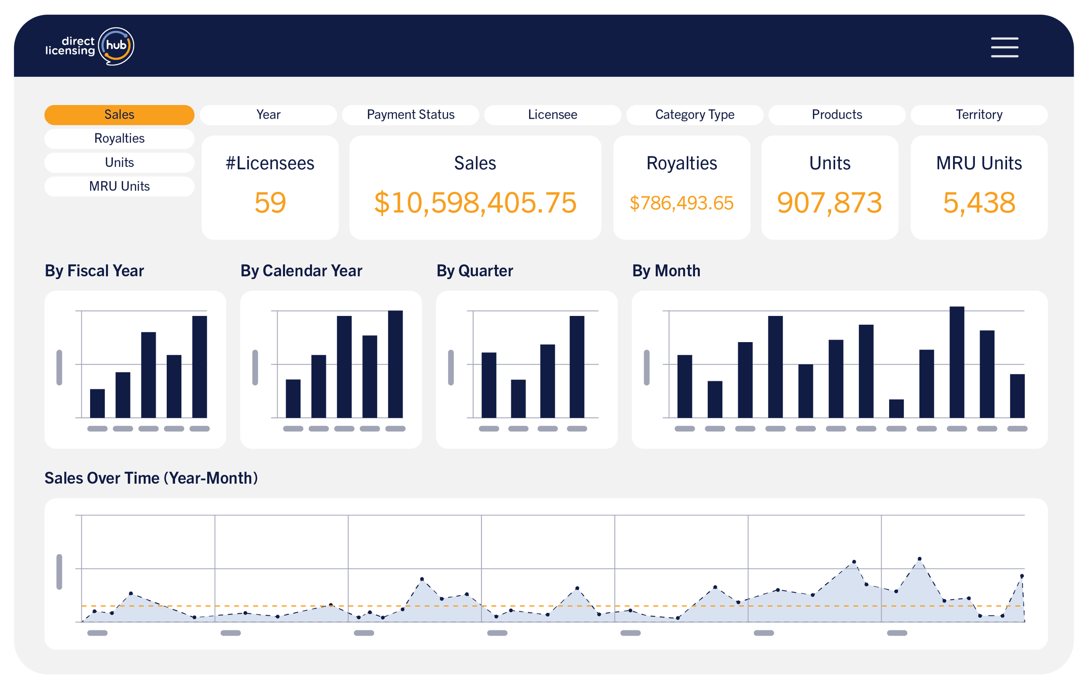The width and height of the screenshot is (1088, 689).
Task: Switch metric to Units
Action: point(119,163)
